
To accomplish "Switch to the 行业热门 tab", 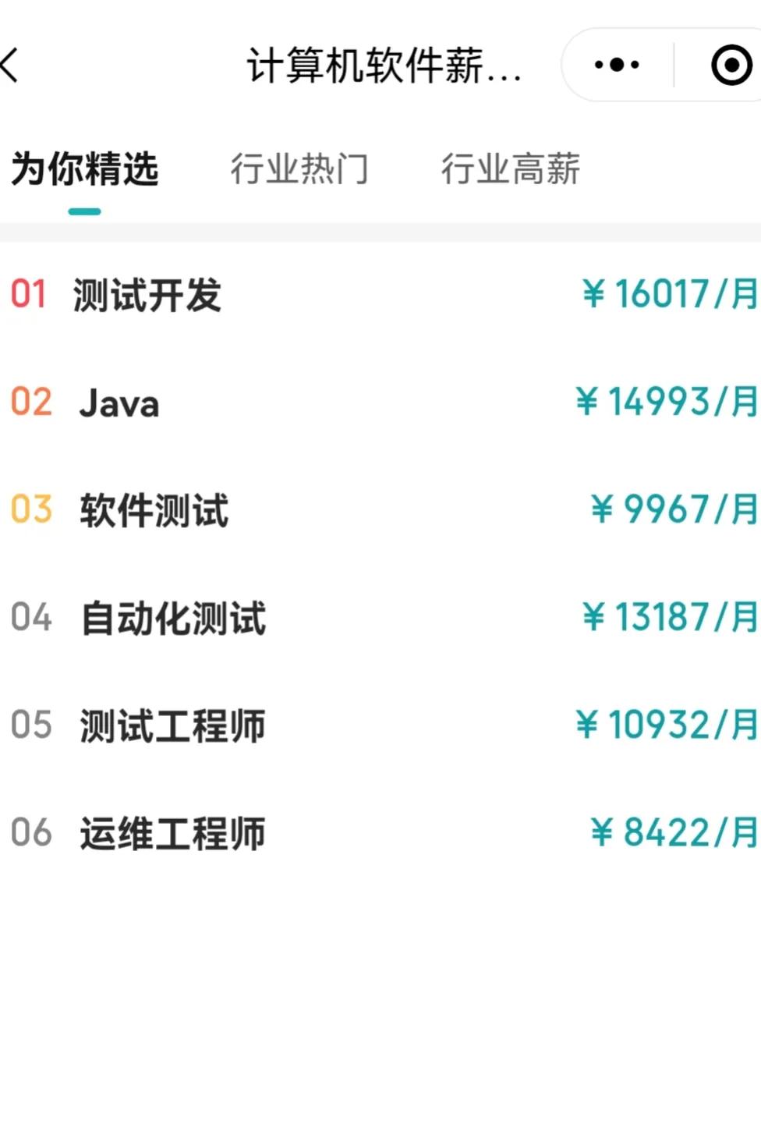I will (x=299, y=169).
